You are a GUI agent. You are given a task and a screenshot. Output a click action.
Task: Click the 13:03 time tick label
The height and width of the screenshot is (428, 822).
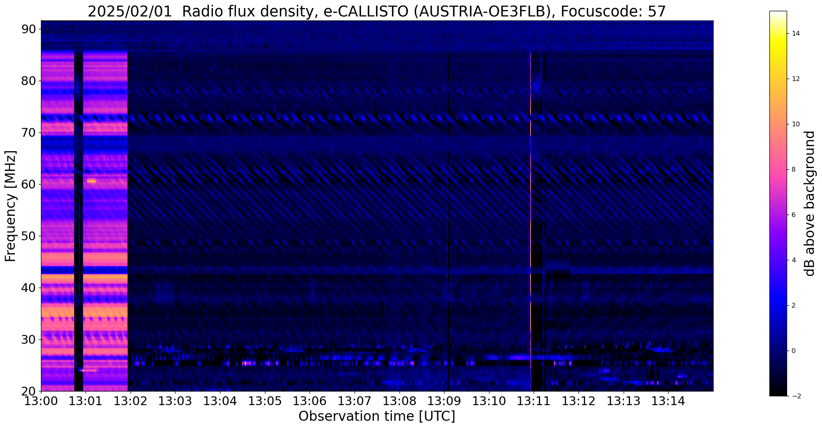pos(175,401)
